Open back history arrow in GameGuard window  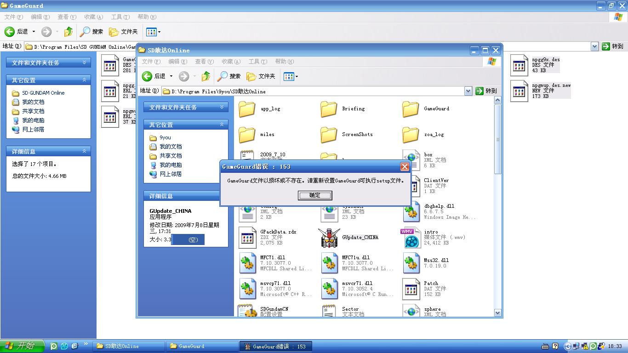tap(34, 32)
